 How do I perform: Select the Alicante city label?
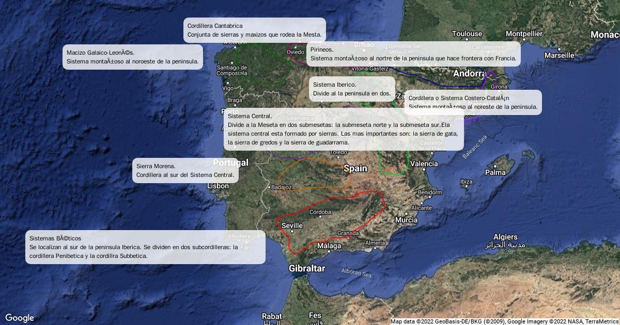(x=422, y=208)
